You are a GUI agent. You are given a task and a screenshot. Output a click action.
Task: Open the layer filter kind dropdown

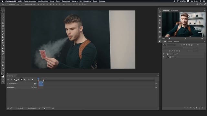pyautogui.click(x=169, y=45)
